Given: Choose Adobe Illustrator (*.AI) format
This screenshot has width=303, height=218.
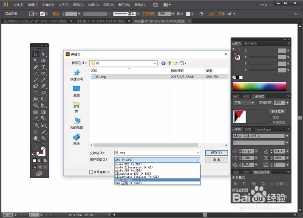Looking at the screenshot, I should 134,168.
